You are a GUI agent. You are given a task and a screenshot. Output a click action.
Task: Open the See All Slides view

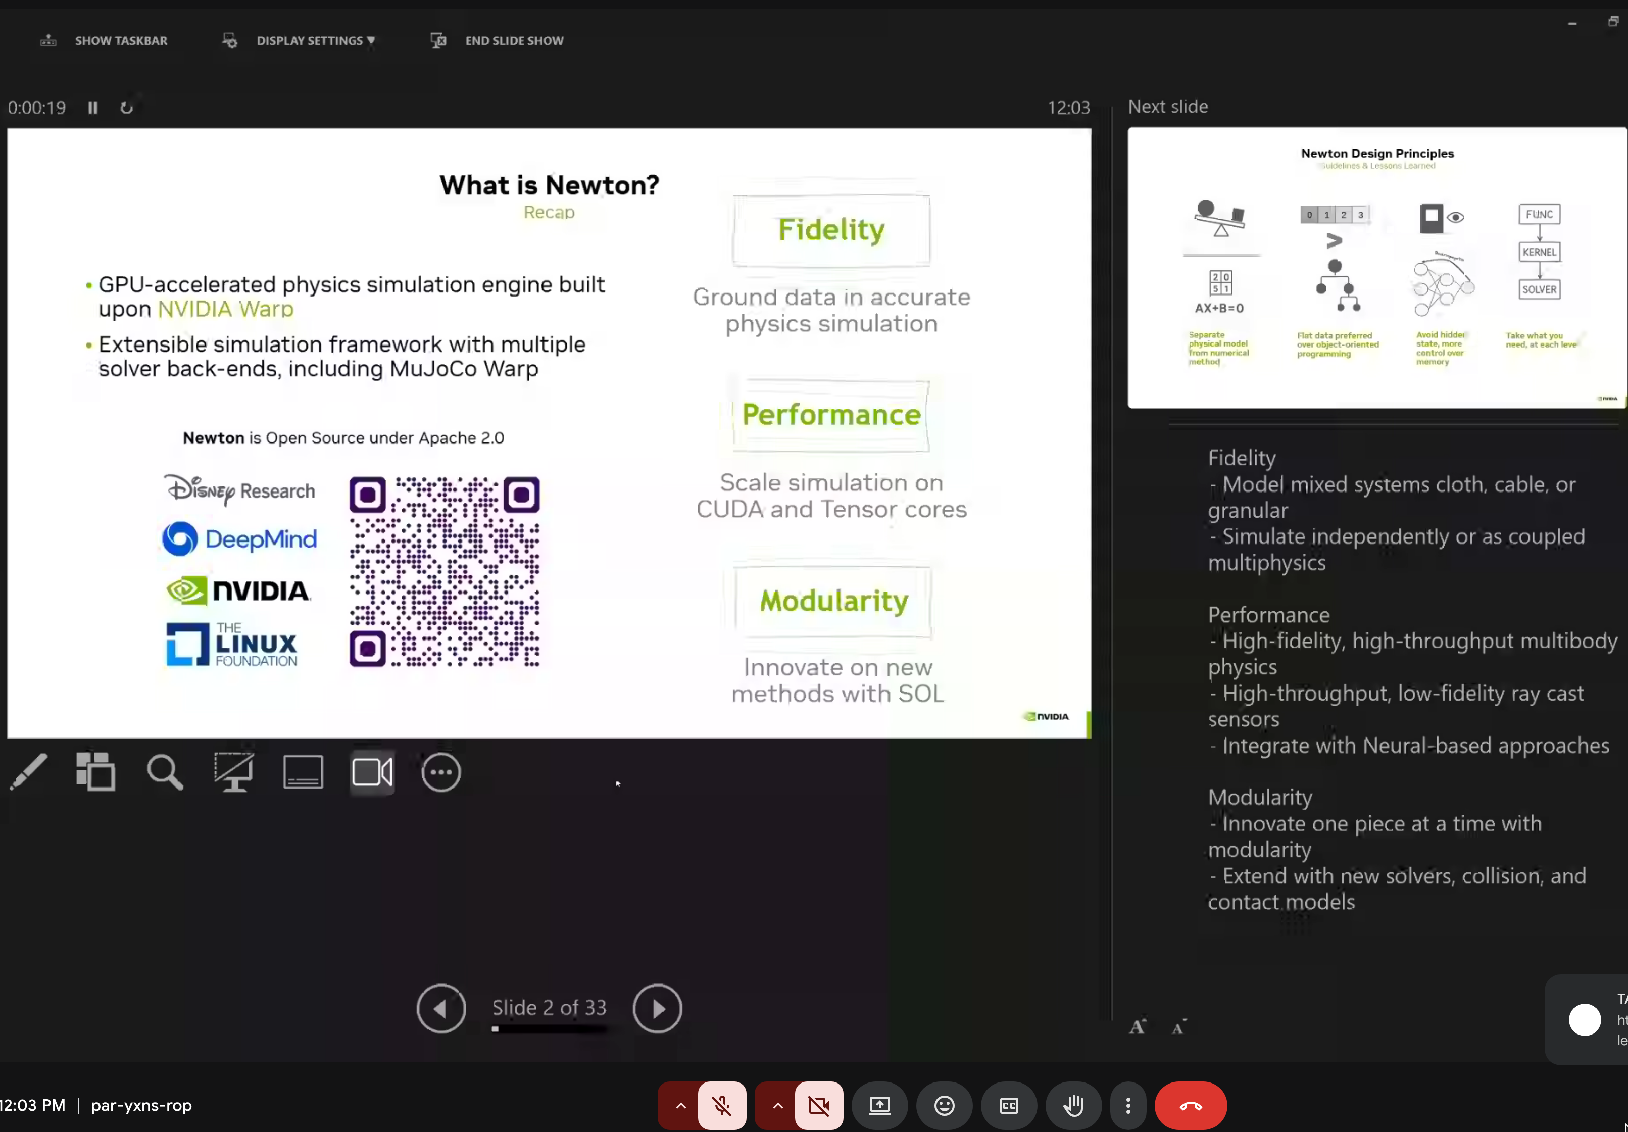point(95,772)
